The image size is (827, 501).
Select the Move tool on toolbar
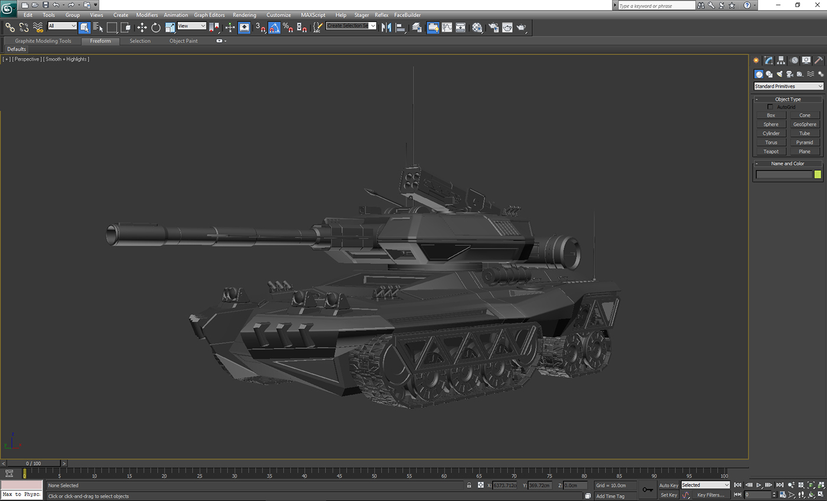point(142,27)
